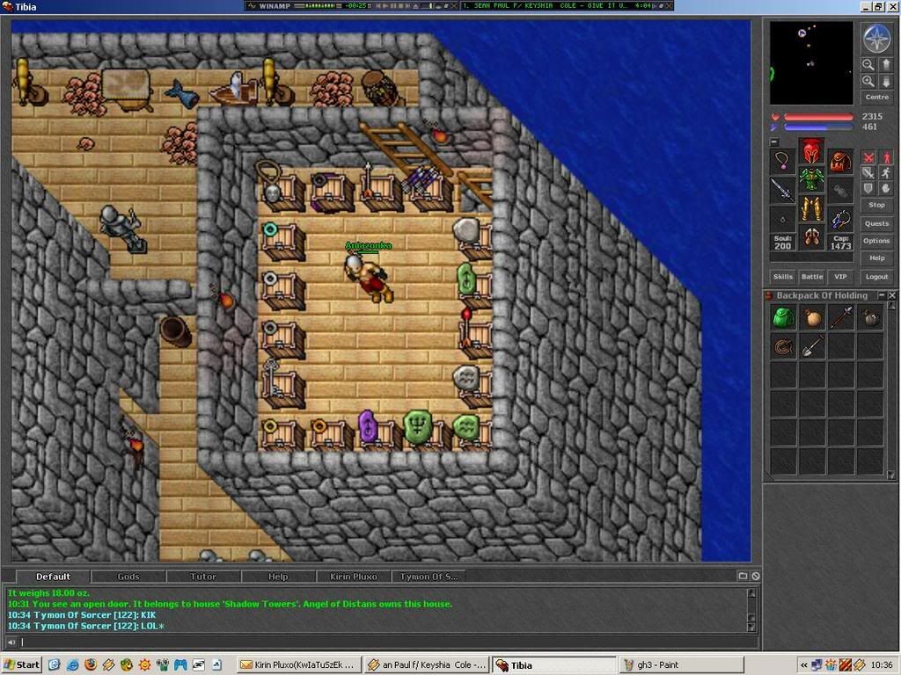Viewport: 901px width, 675px height.
Task: Open the VIP list
Action: pyautogui.click(x=840, y=277)
